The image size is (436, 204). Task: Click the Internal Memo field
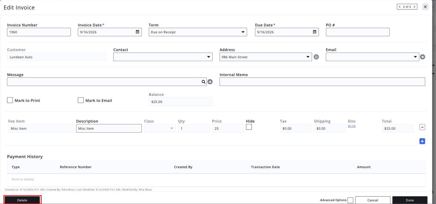click(x=322, y=82)
